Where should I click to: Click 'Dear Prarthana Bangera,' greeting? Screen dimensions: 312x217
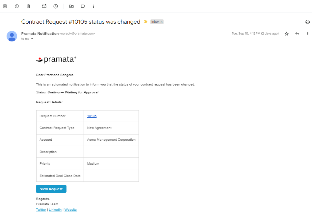(x=55, y=75)
